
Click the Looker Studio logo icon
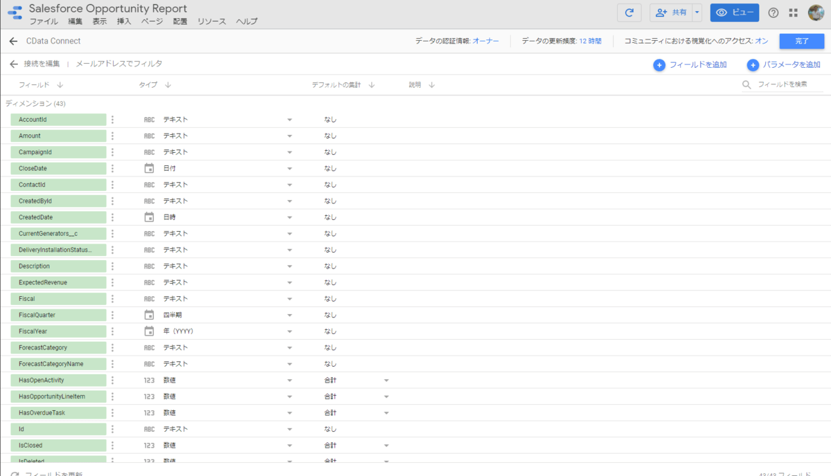pyautogui.click(x=15, y=14)
